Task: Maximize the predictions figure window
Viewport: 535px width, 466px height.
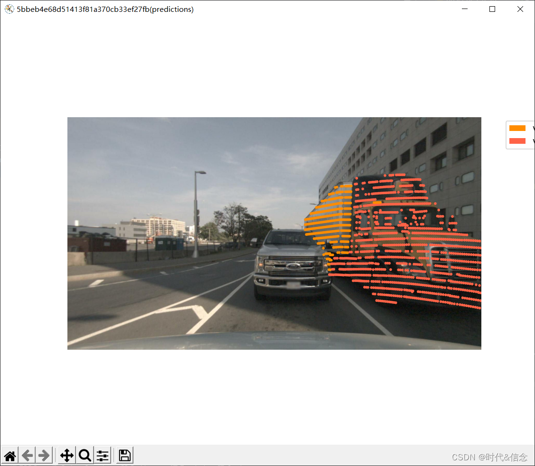Action: point(492,9)
